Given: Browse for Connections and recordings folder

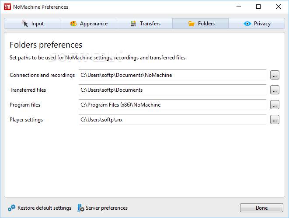Looking at the screenshot, I should point(275,75).
